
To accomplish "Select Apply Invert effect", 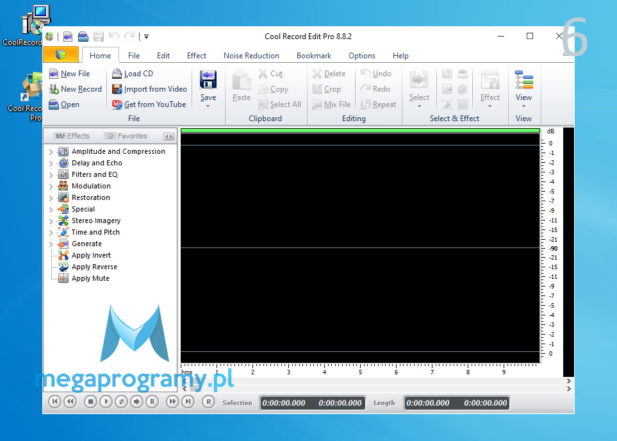I will [85, 255].
